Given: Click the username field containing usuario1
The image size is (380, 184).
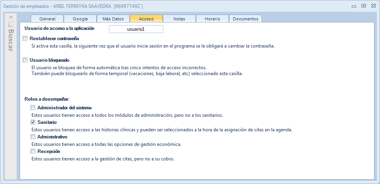Looking at the screenshot, I should coord(136,29).
